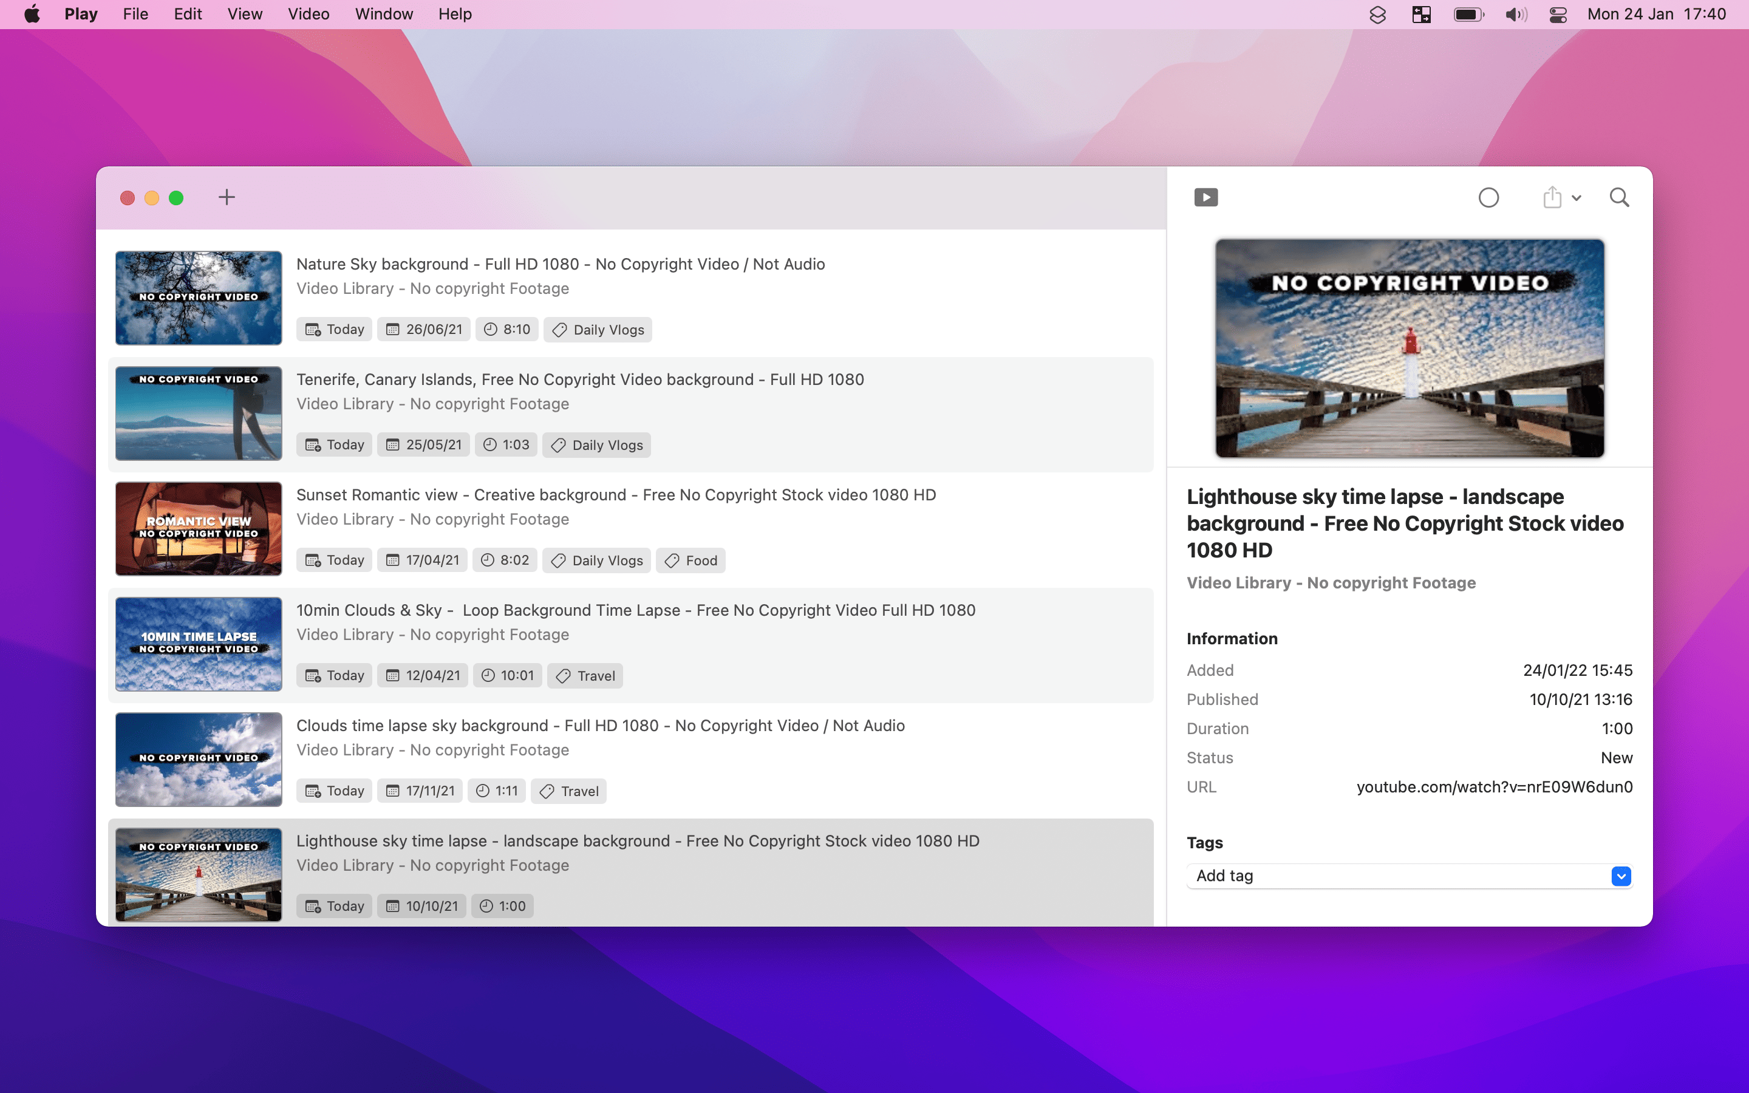Click the Food tag on Sunset video

click(x=690, y=560)
